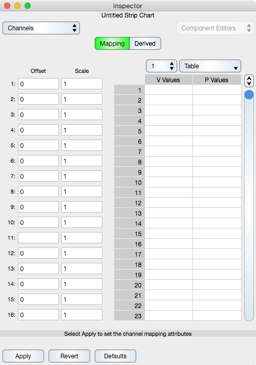Click the V Values column header

[169, 80]
